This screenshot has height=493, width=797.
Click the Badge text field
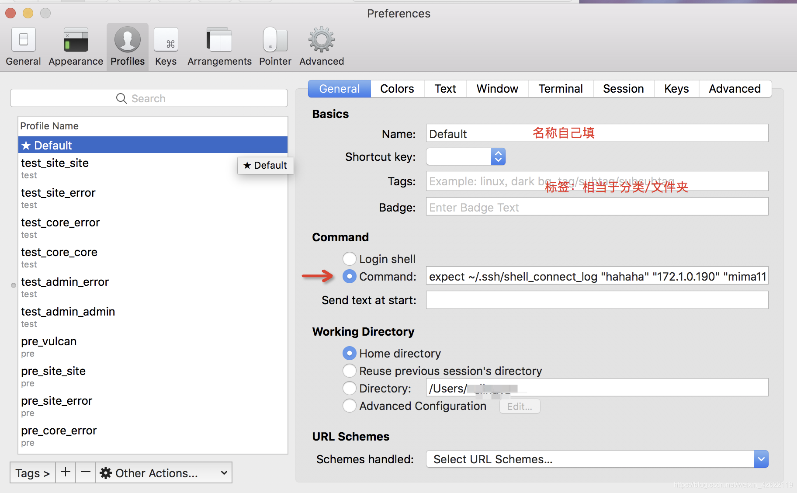point(597,206)
